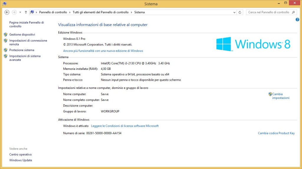Refresh the page with reload icon
This screenshot has width=302, height=169.
point(240,12)
